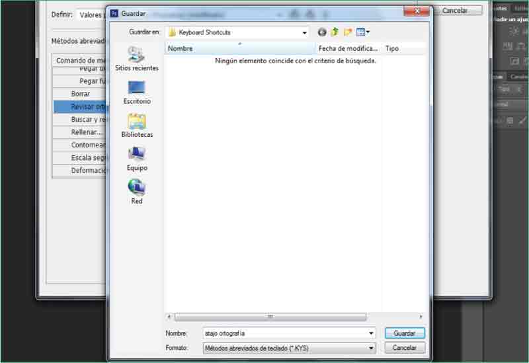Open Bibliotecas location
This screenshot has width=529, height=363.
coord(136,126)
